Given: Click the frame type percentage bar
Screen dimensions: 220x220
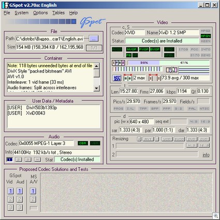Looking at the screenshot, I should [169, 63].
